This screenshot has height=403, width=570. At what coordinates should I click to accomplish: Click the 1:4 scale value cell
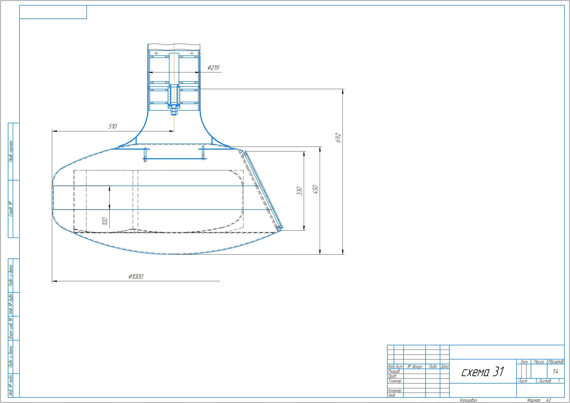(556, 372)
